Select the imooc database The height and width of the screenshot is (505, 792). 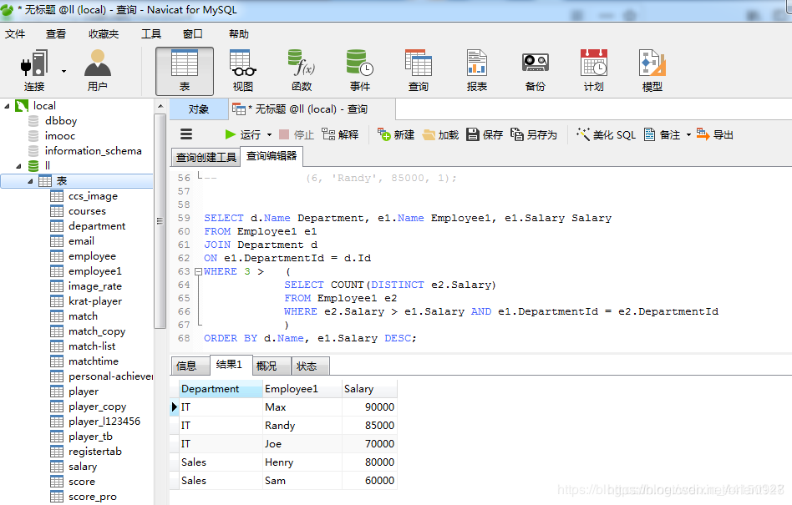[59, 136]
